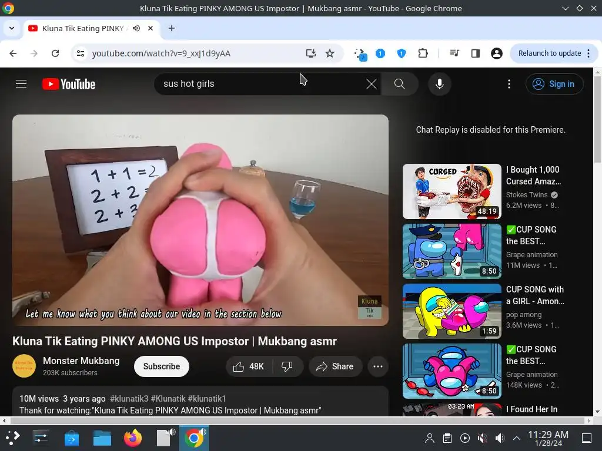Open 'CUP SONG with a GIRL' title

click(x=535, y=295)
